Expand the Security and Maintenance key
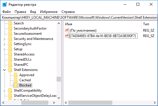Image resolution: width=158 pixels, height=106 pixels. (4, 39)
